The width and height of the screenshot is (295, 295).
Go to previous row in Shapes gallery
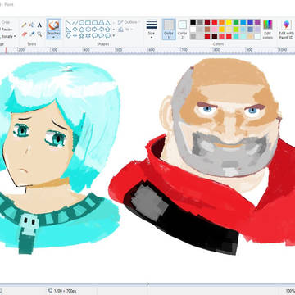(114, 23)
